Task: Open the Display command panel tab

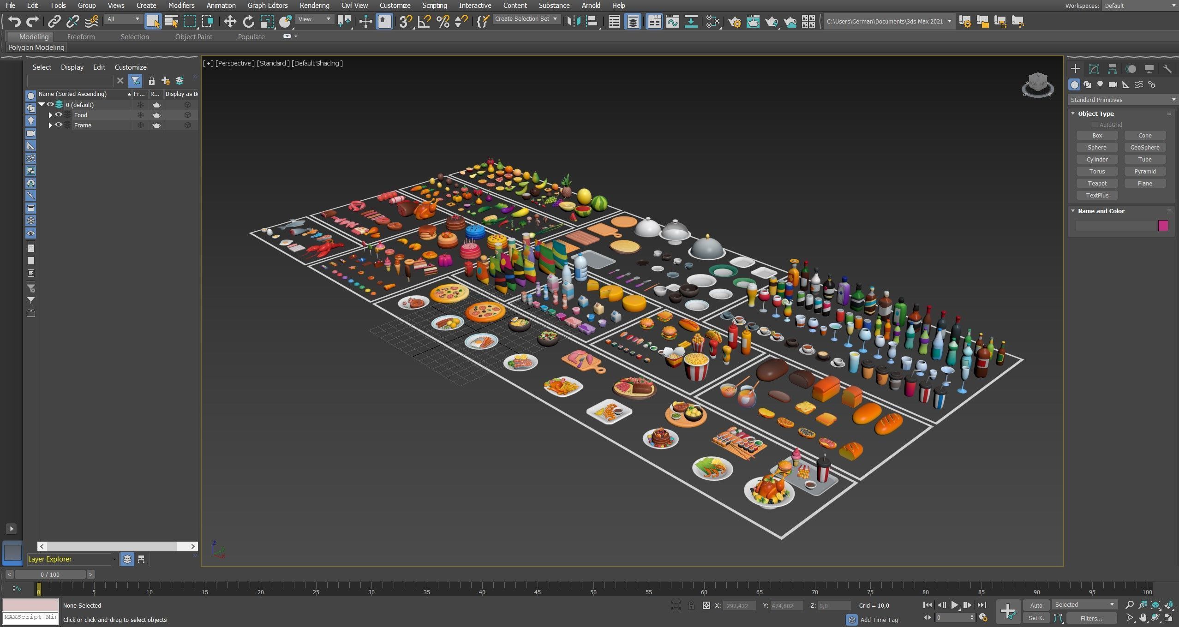Action: tap(1149, 69)
